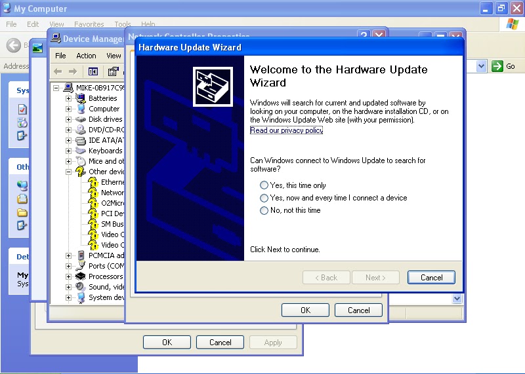
Task: Expand Processors node
Action: [69, 276]
